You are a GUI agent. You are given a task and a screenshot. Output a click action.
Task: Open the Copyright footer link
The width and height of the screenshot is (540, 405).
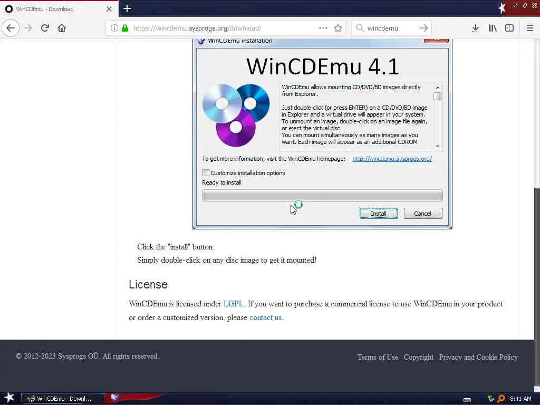pos(418,357)
